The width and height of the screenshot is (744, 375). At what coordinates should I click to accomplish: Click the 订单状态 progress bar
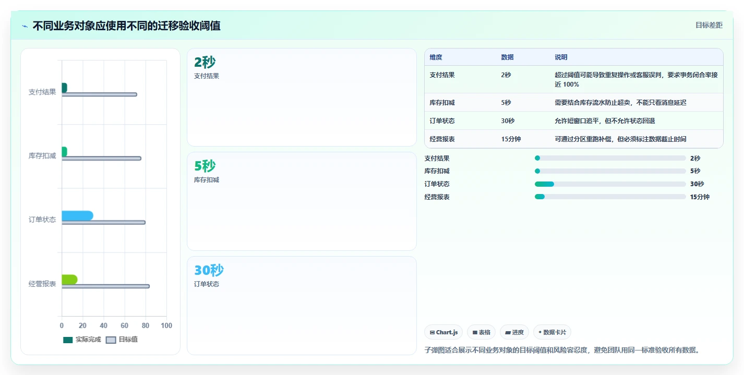pyautogui.click(x=610, y=184)
